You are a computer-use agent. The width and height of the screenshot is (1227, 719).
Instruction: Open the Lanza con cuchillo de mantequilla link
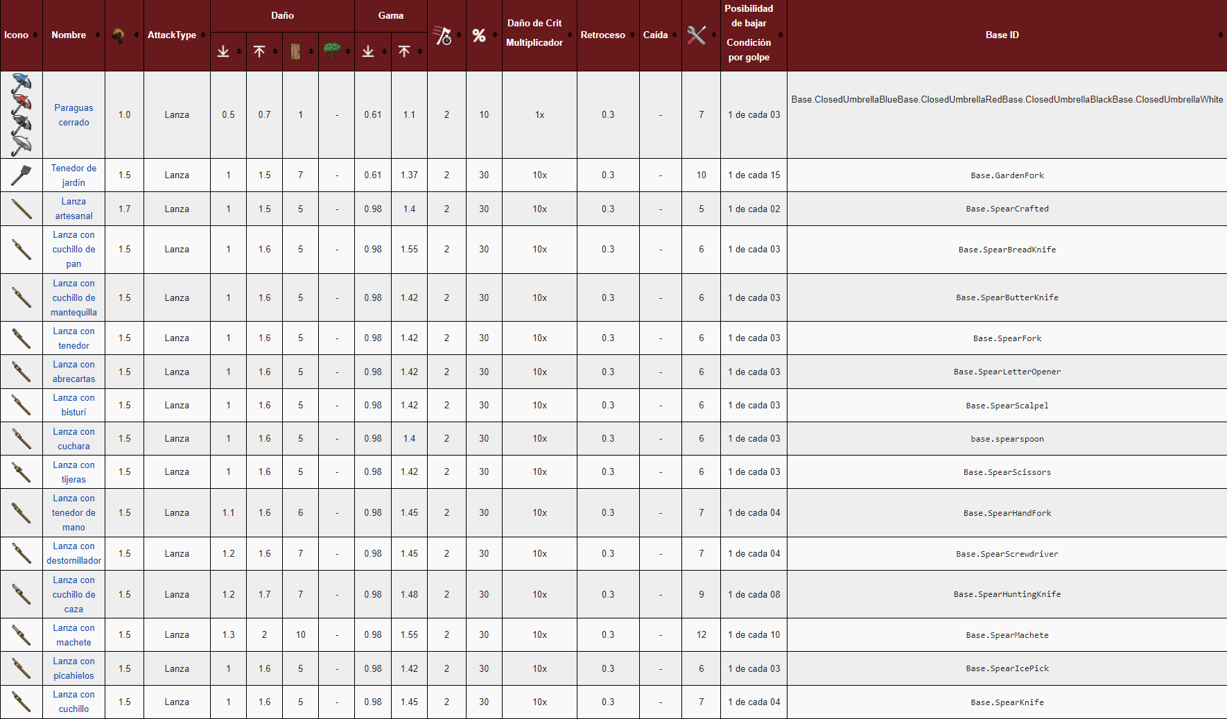[73, 297]
